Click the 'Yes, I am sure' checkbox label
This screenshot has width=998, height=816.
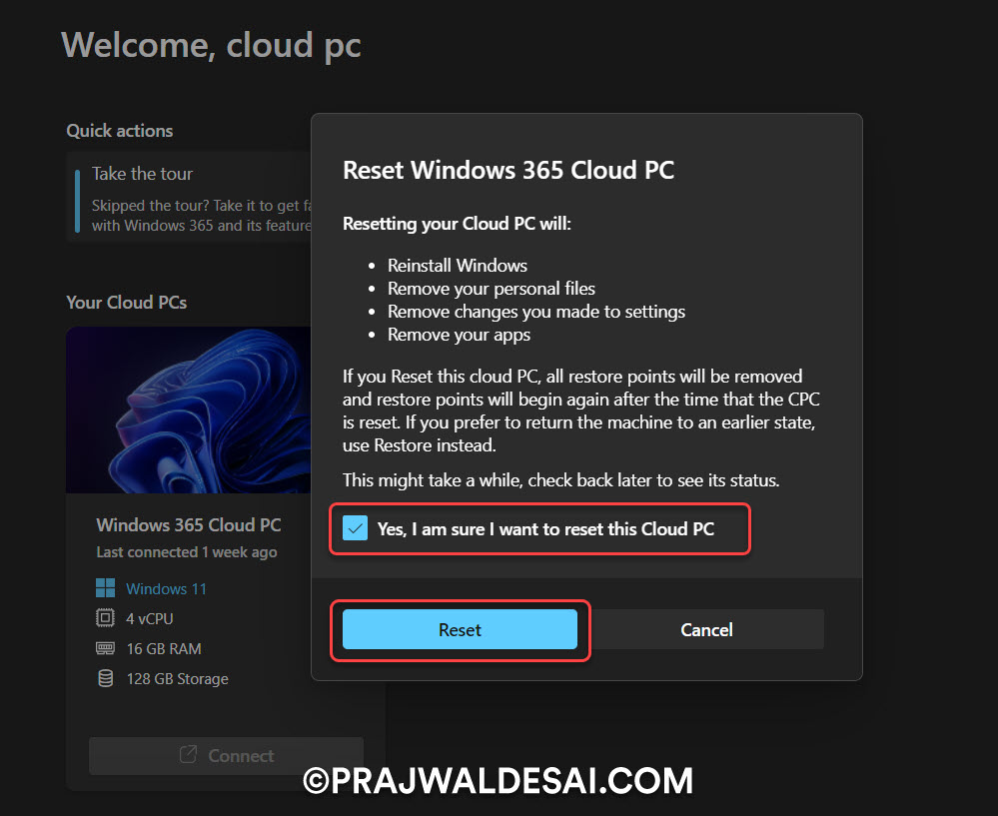(x=545, y=529)
